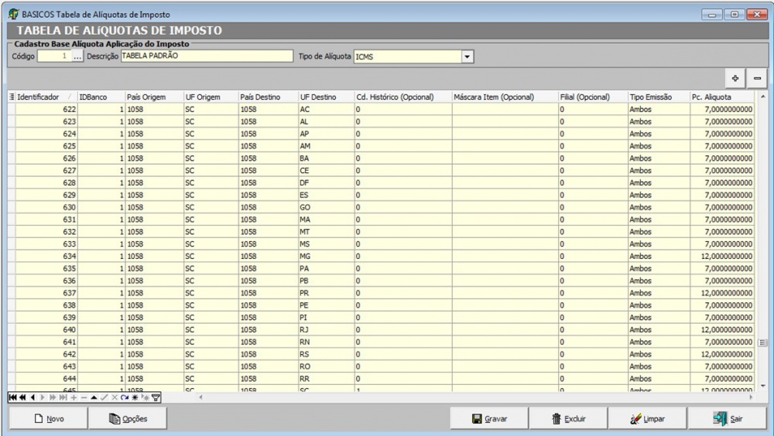Click the Novo button
Image resolution: width=774 pixels, height=436 pixels.
[x=47, y=419]
